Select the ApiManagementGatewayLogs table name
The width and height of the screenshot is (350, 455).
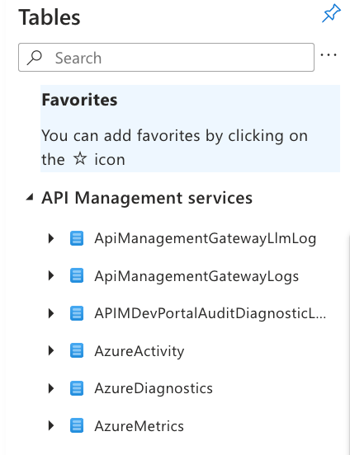click(196, 276)
